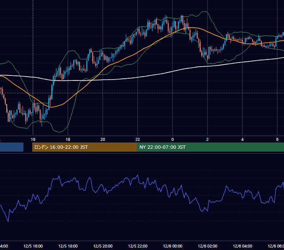The image size is (284, 250).
Task: Click the 22 hour label on price chart axis
Action: [138, 140]
